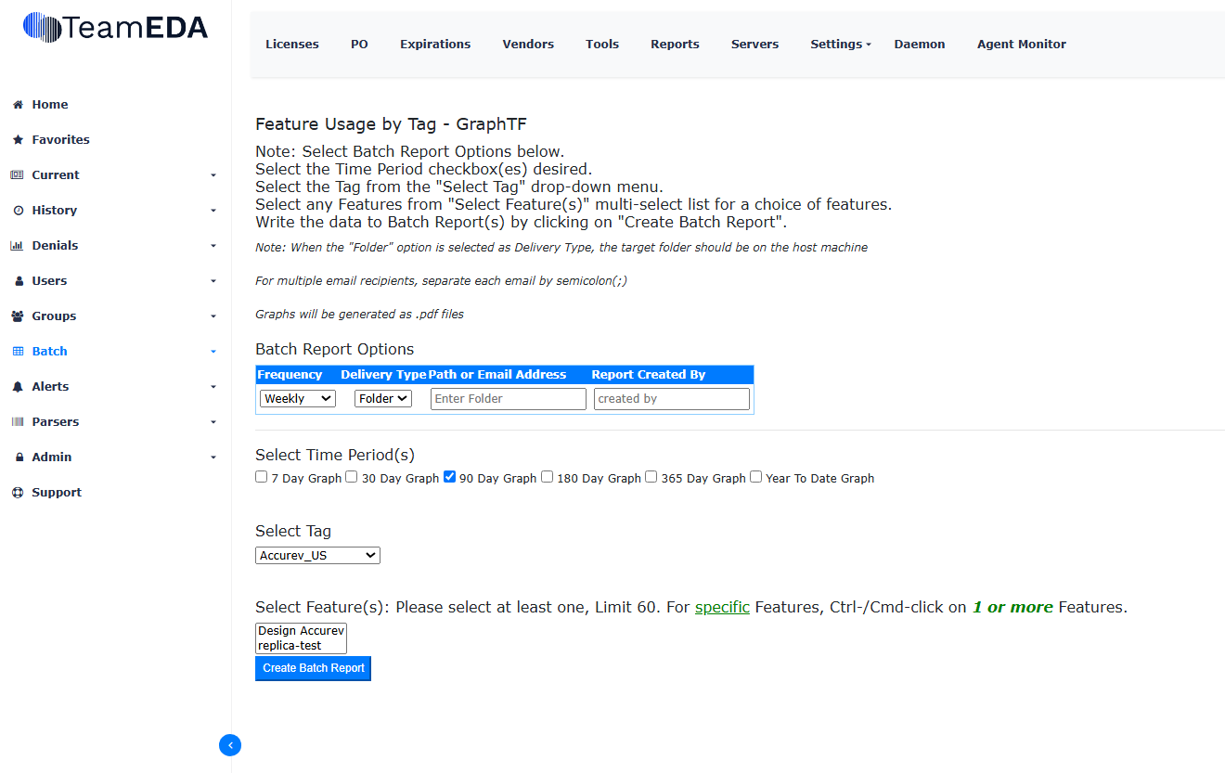
Task: Enable the 7 Day Graph checkbox
Action: pos(262,477)
